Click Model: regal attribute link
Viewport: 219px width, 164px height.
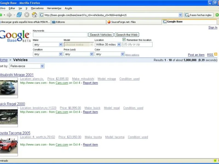tap(112, 108)
